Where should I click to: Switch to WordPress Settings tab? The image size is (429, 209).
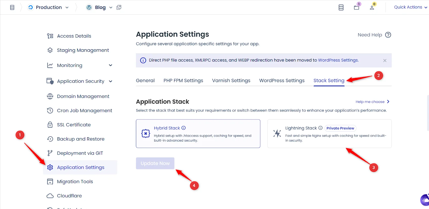[x=282, y=81]
